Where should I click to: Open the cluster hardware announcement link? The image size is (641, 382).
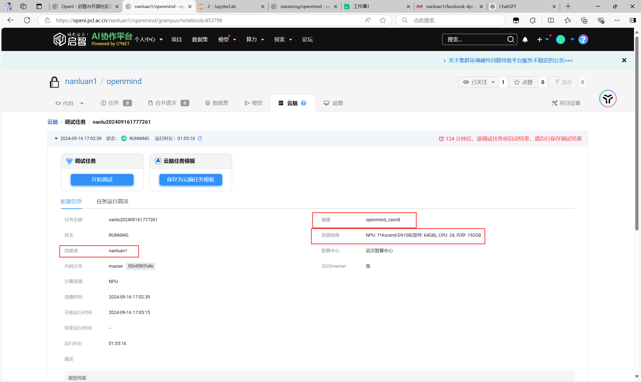[510, 60]
